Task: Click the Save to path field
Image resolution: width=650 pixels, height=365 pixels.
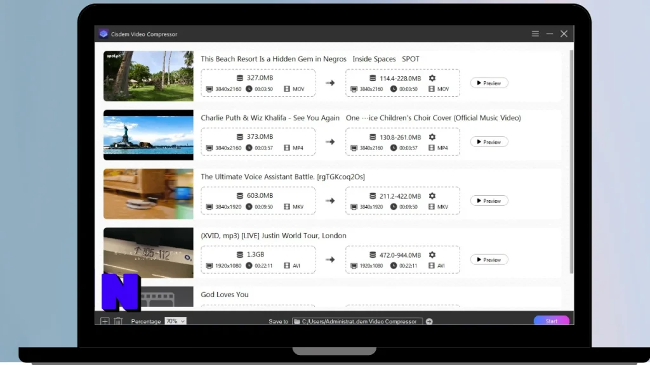Action: pos(357,321)
